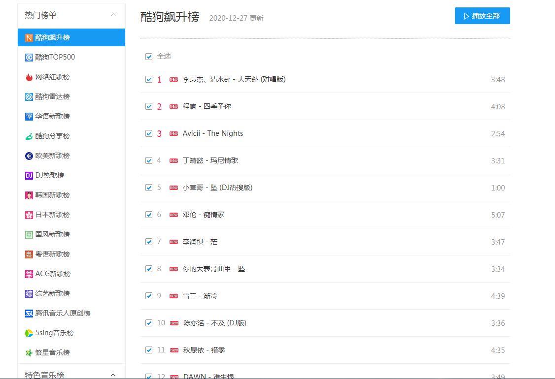Click the new badge beside 邓伦 - 痴情冢
The width and height of the screenshot is (555, 379).
174,215
